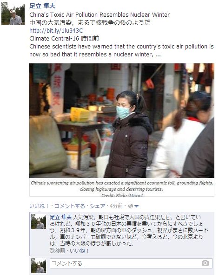Click the Climate Central source line

[x=64, y=38]
